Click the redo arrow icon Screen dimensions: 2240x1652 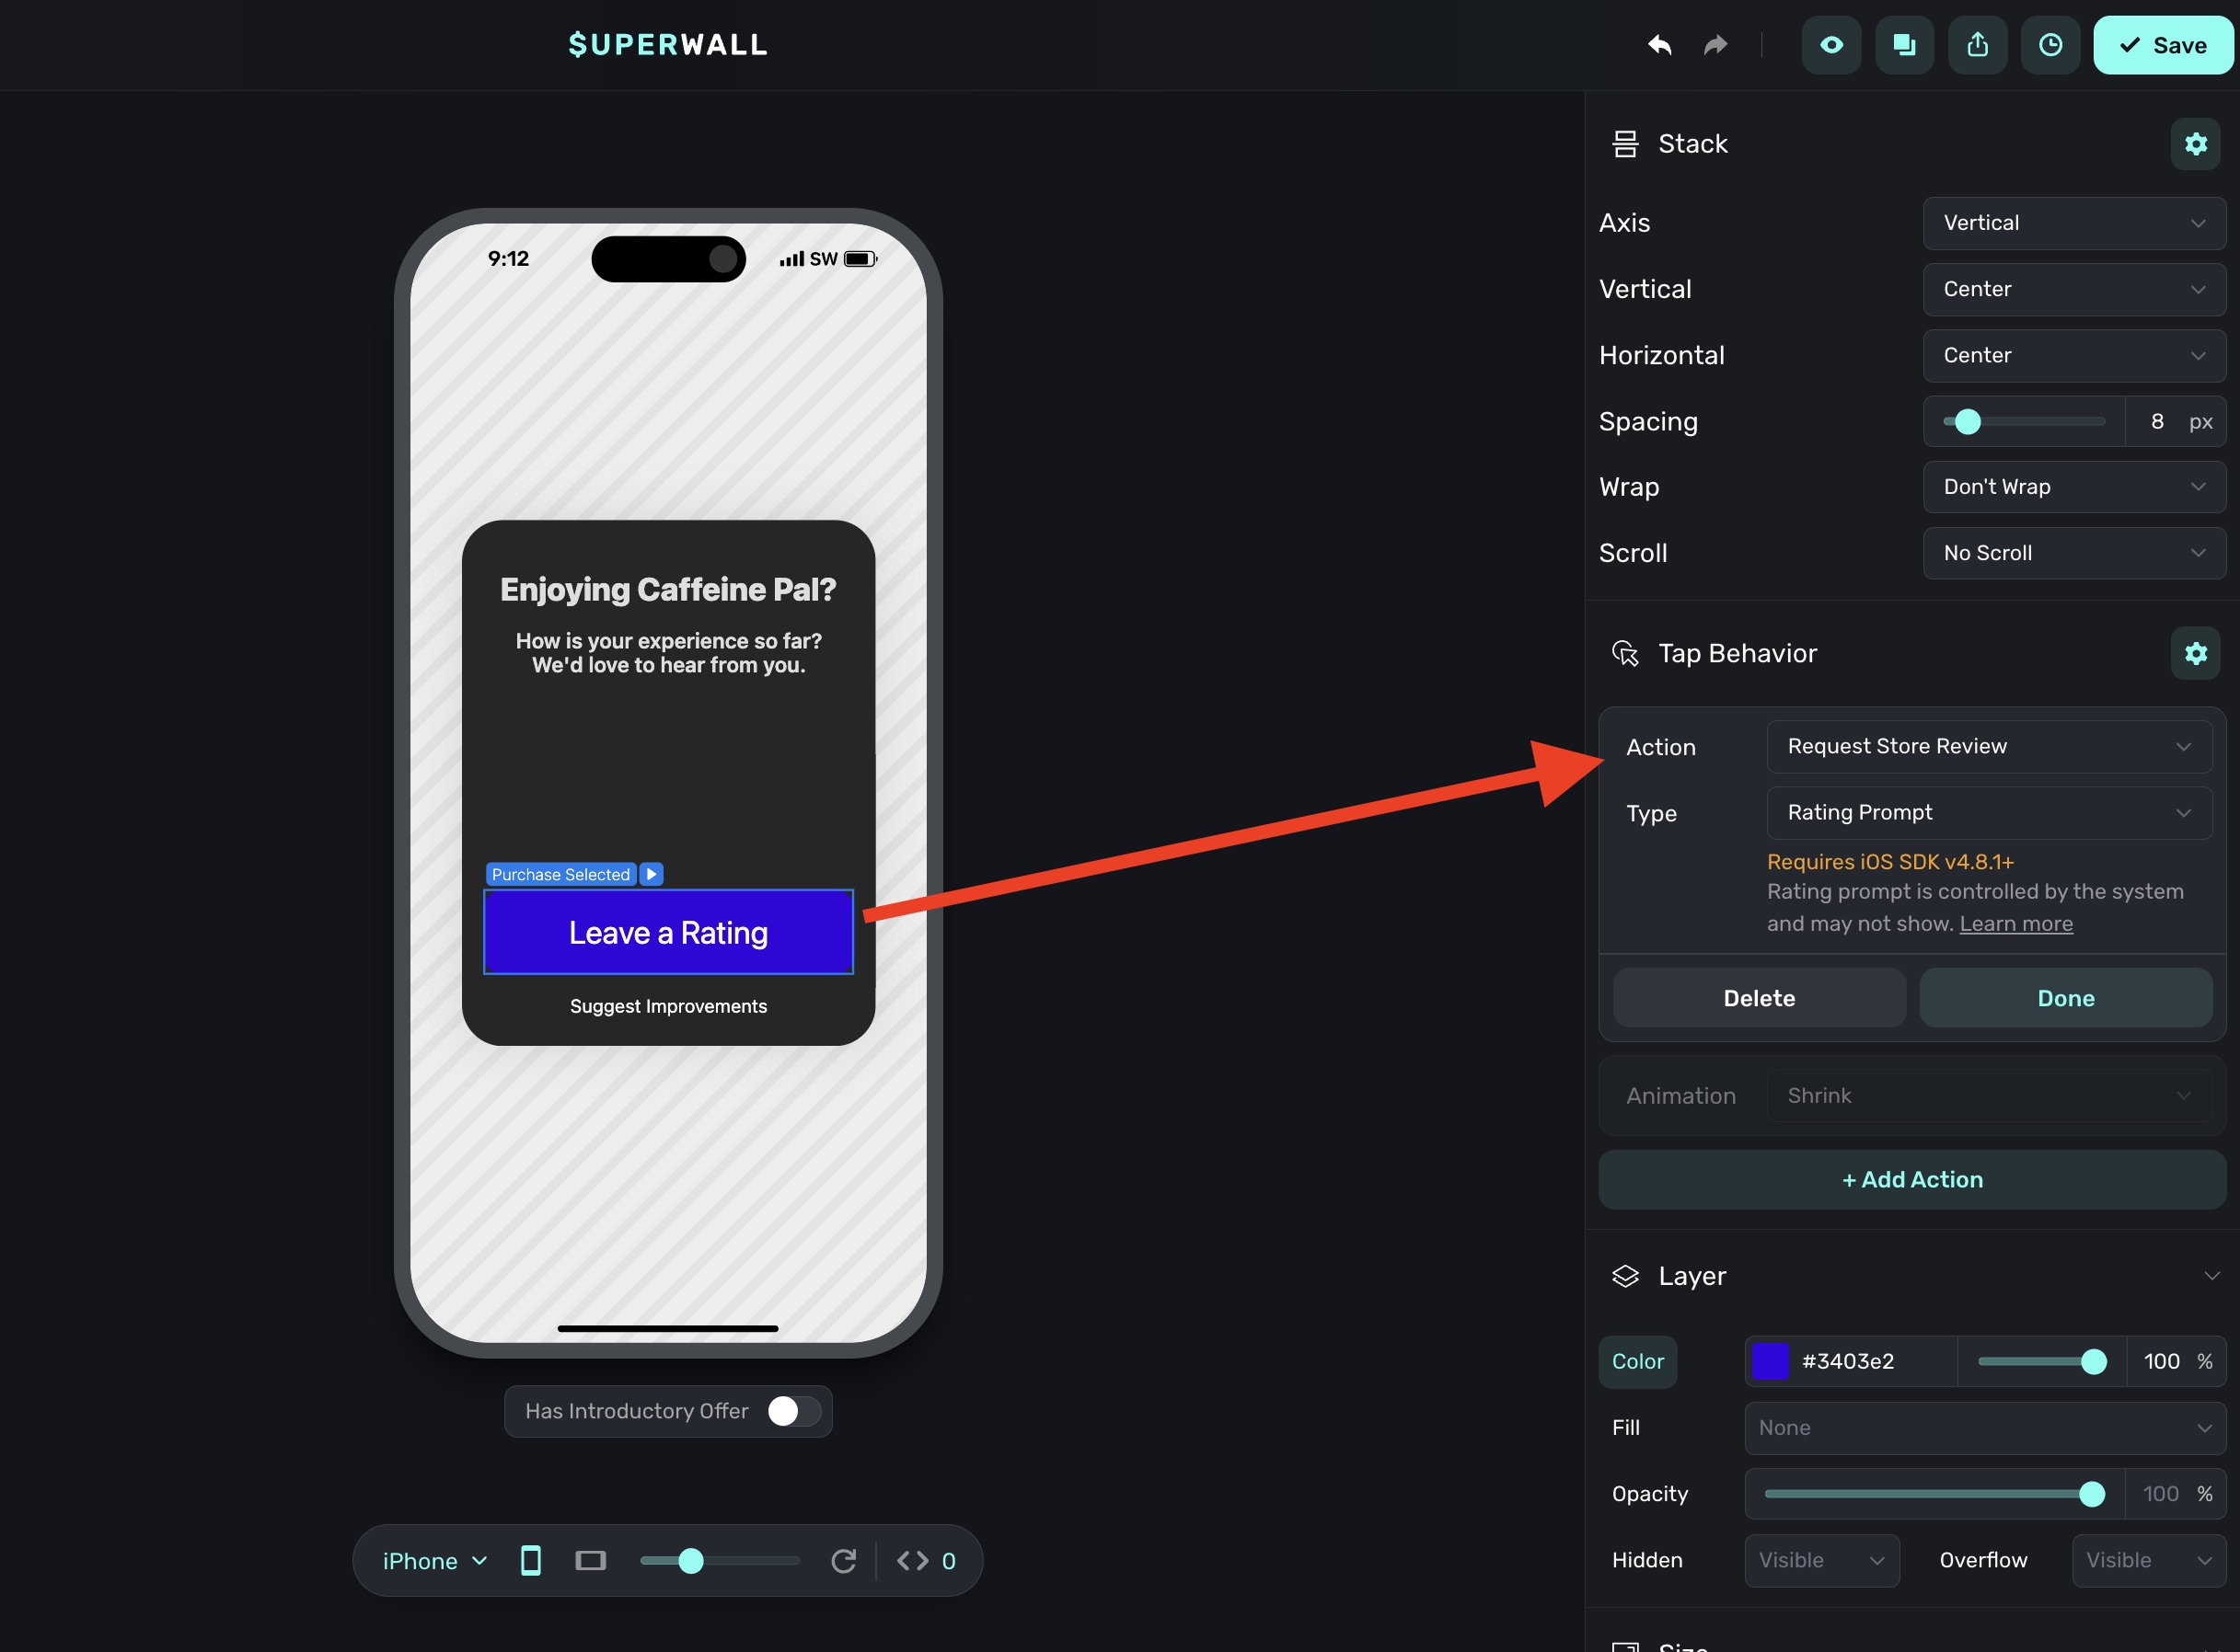1715,45
